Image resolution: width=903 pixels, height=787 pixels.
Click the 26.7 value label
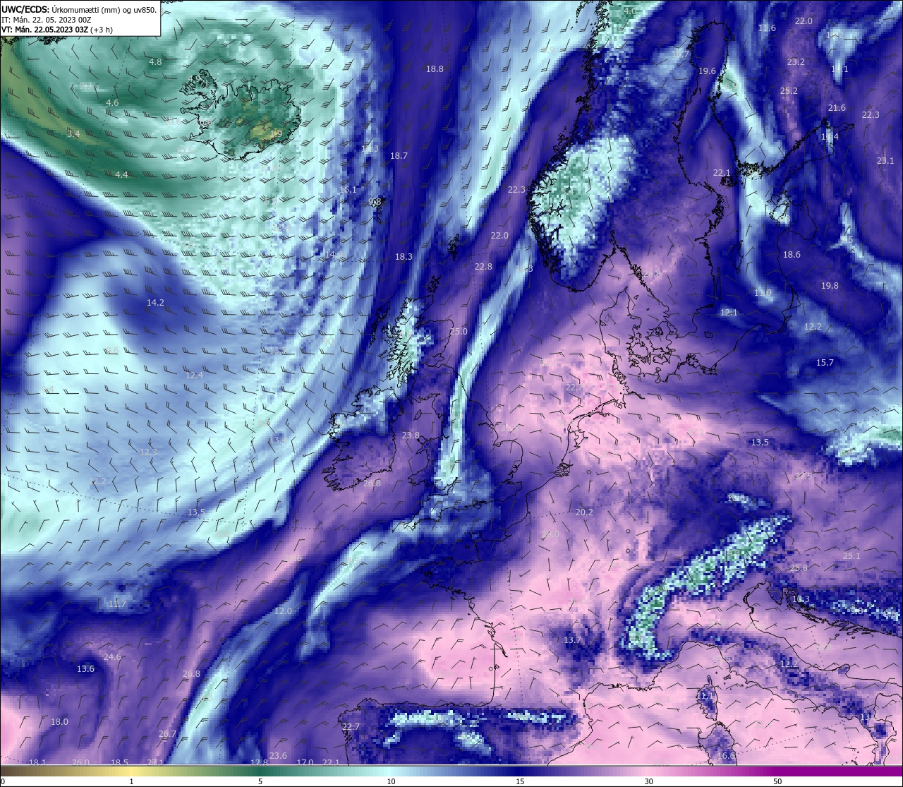click(167, 734)
